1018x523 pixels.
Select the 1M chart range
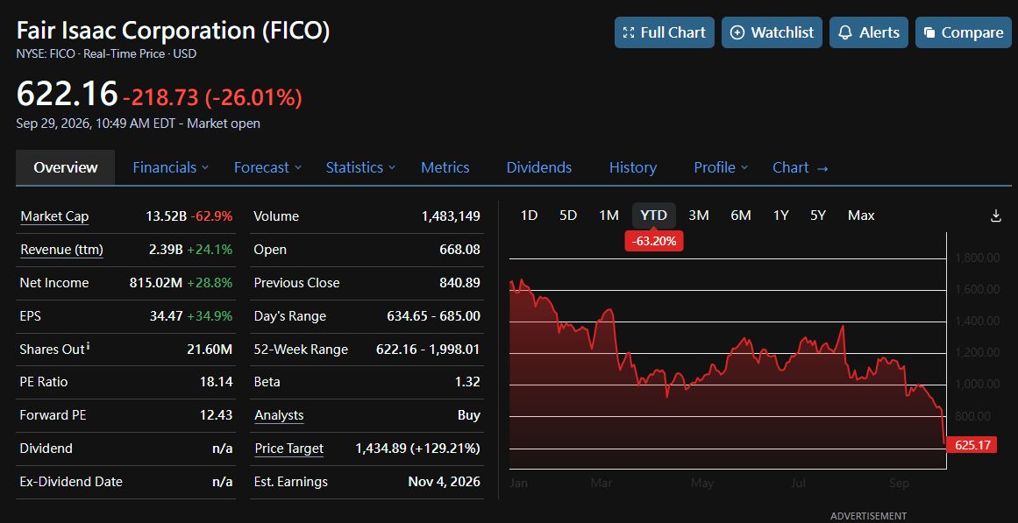tap(609, 216)
